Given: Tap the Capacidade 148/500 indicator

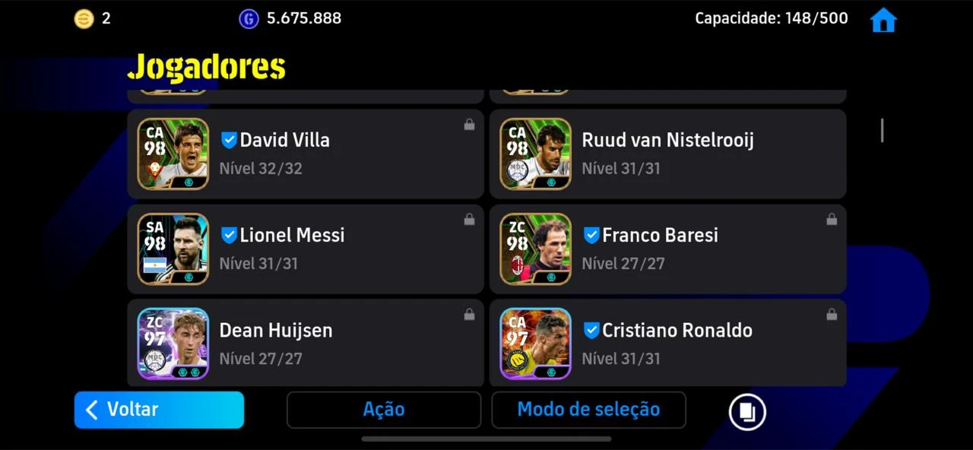Looking at the screenshot, I should coord(771,18).
